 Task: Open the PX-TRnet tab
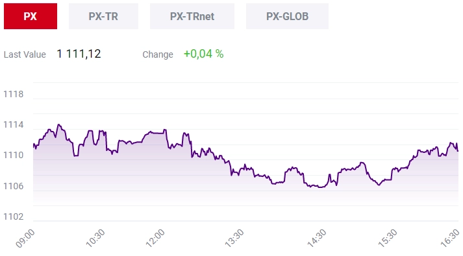tap(192, 16)
